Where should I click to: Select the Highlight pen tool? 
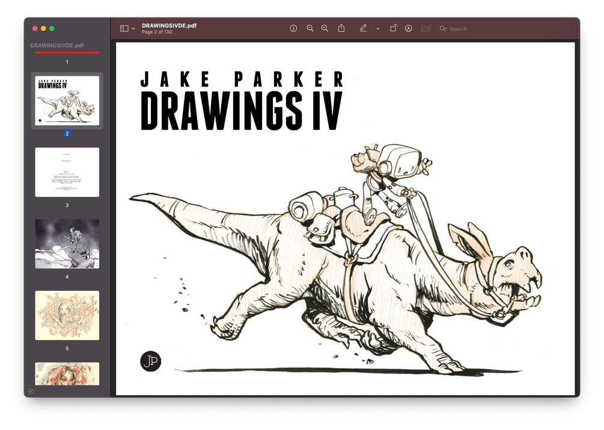(363, 28)
